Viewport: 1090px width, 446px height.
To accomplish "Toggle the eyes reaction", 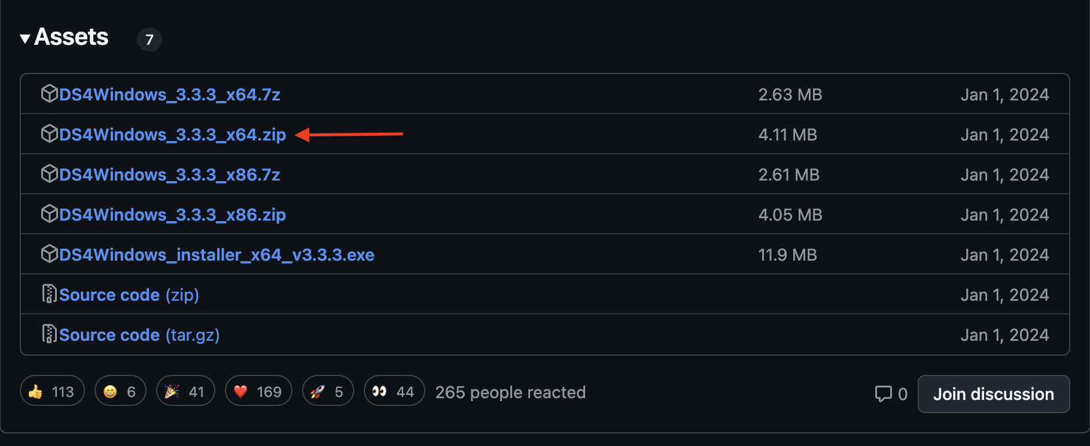I will 394,392.
